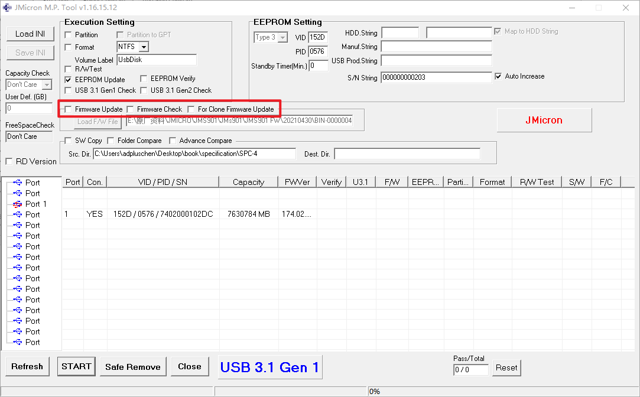Image resolution: width=640 pixels, height=397 pixels.
Task: Click the Load F/W File button
Action: point(98,122)
